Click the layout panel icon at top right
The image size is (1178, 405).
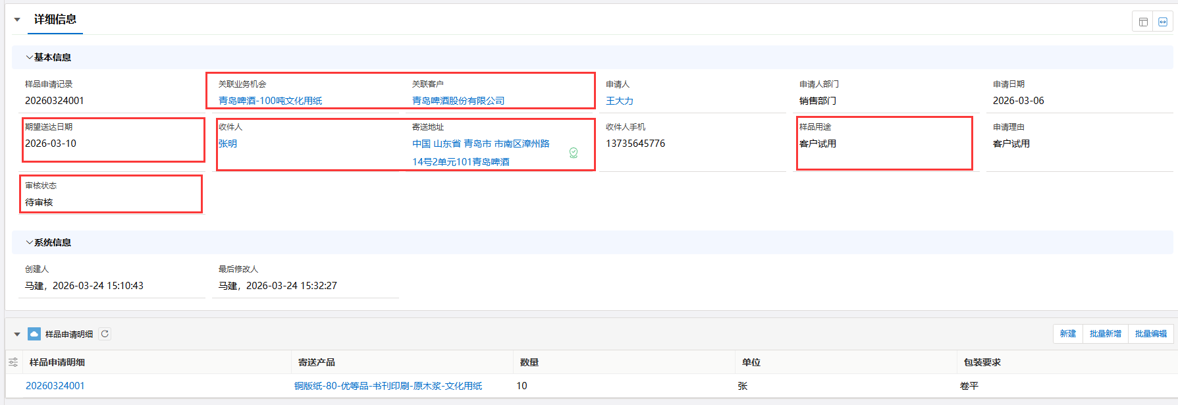point(1143,22)
